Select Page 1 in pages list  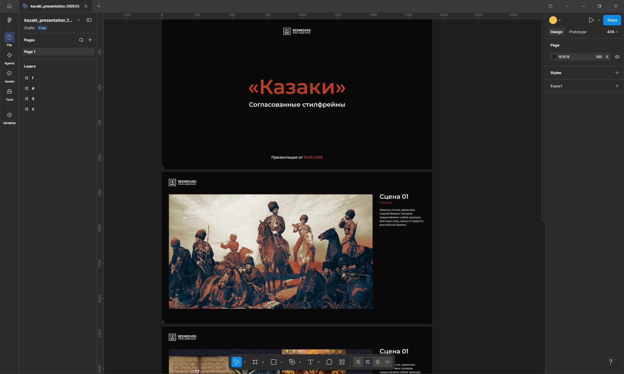click(x=58, y=52)
